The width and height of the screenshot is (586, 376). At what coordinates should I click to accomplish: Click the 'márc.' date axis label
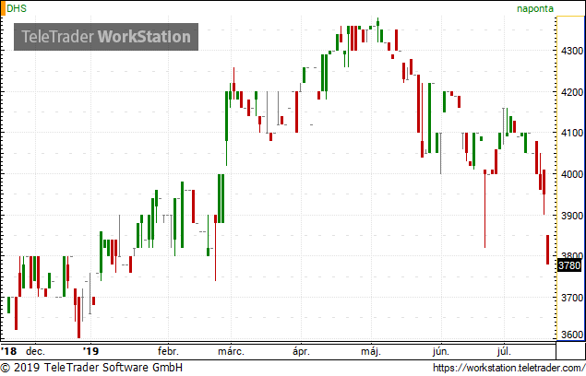pyautogui.click(x=231, y=351)
